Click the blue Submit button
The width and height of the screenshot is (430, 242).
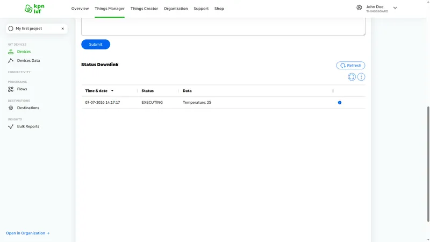click(x=96, y=45)
